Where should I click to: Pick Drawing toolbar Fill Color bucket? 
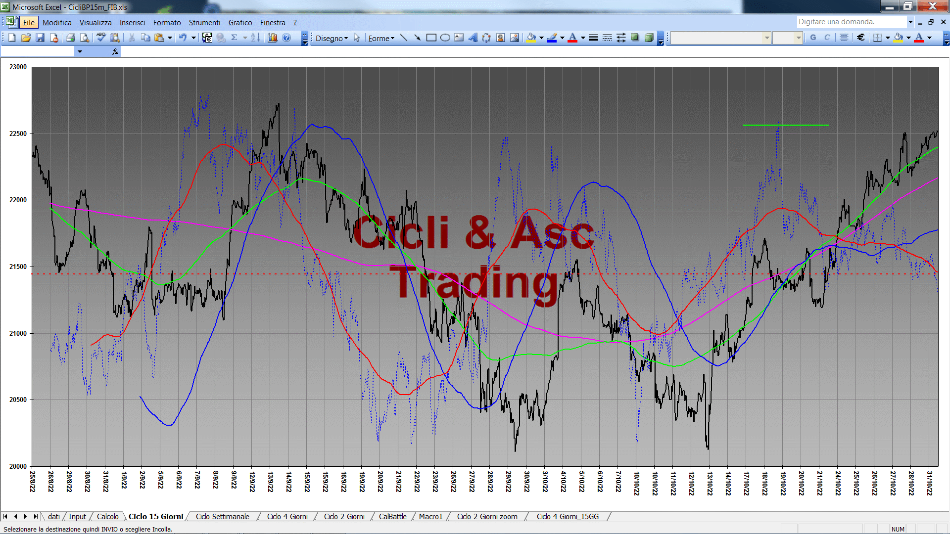(531, 38)
